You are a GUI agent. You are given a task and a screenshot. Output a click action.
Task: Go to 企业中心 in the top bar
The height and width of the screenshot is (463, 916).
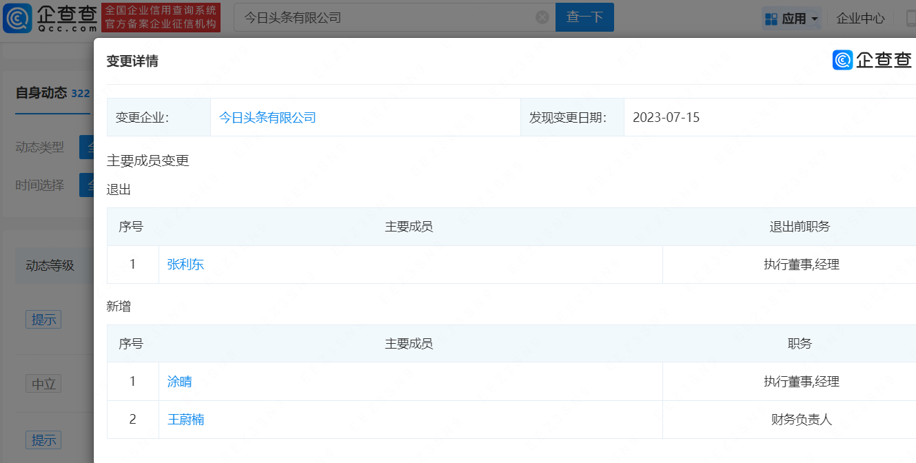(x=860, y=19)
